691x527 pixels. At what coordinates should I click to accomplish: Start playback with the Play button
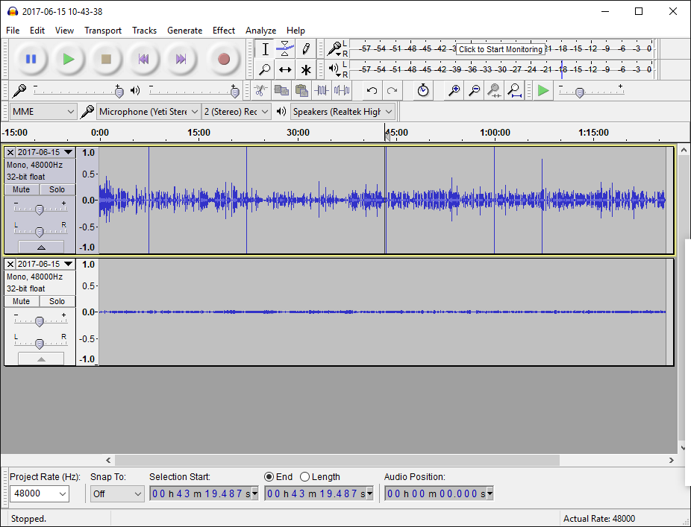pos(69,59)
